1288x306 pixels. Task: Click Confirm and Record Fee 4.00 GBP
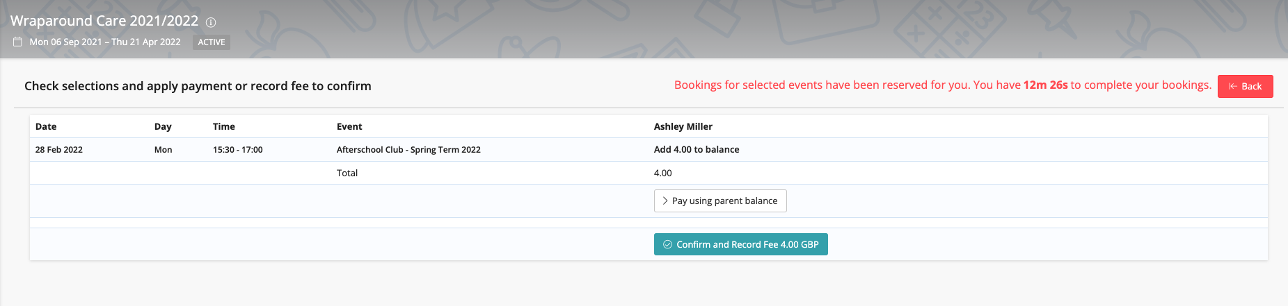point(740,244)
